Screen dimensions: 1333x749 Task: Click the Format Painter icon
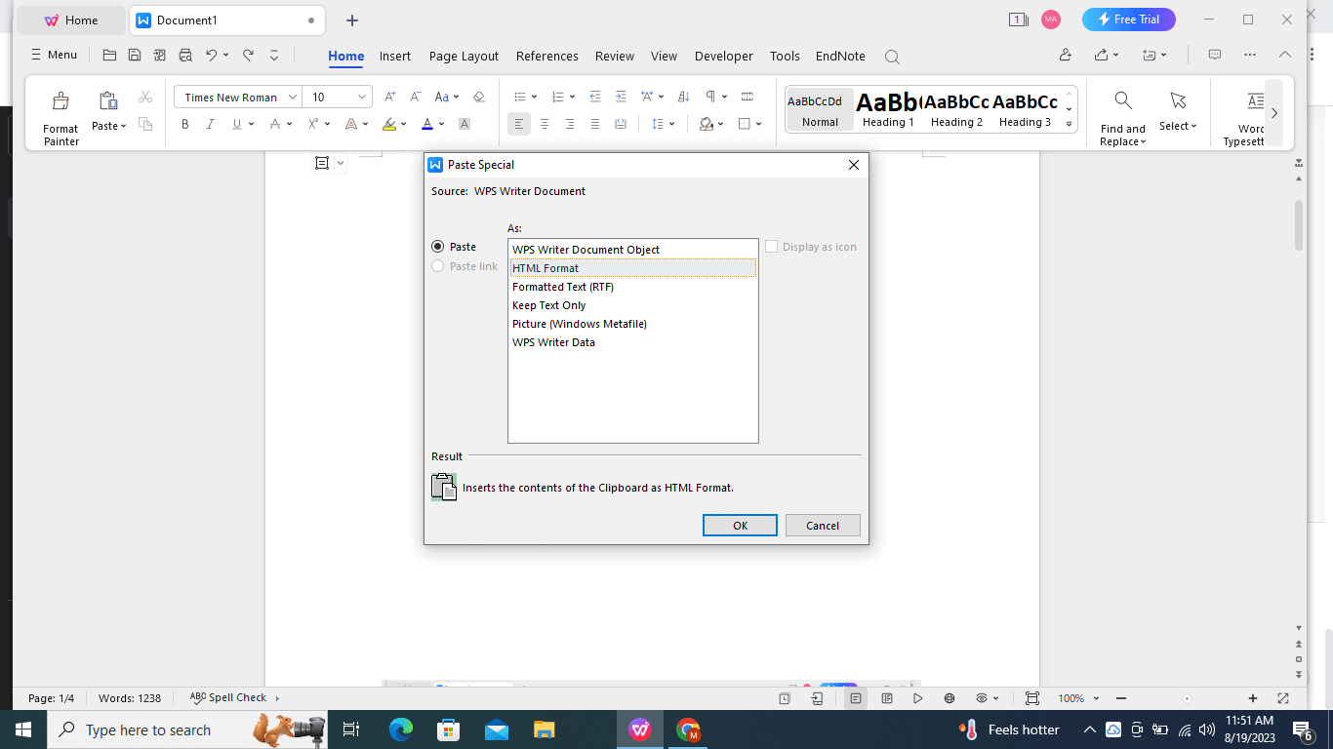click(x=61, y=101)
